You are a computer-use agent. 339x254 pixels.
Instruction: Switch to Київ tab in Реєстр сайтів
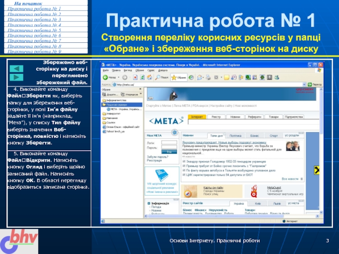tap(258, 204)
